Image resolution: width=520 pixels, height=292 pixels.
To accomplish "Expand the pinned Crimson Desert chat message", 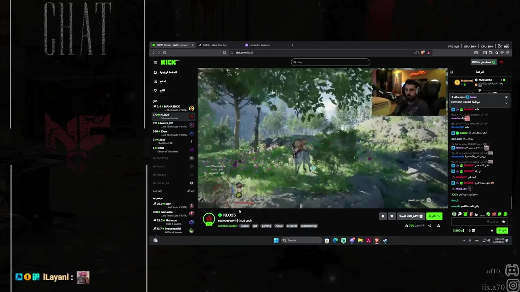I will click(x=506, y=103).
